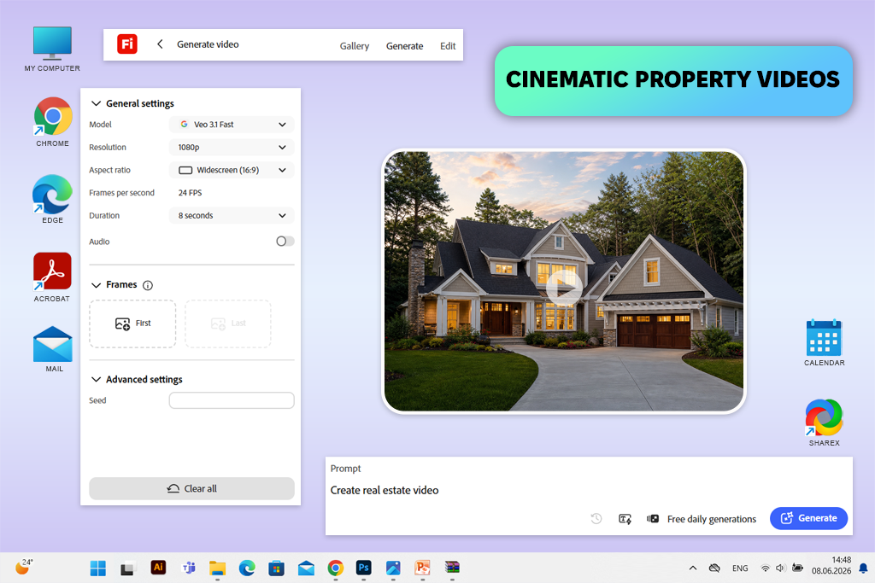Click the generative credits icon beside Free daily generations
This screenshot has height=583, width=875.
pyautogui.click(x=653, y=519)
